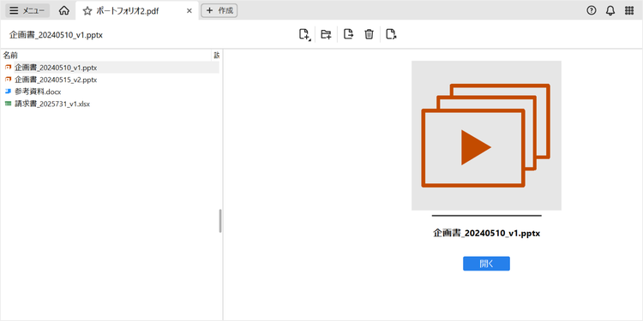
Task: Click the bold 企画書_20240510_v1.pptx caption under the preview
Action: [486, 234]
